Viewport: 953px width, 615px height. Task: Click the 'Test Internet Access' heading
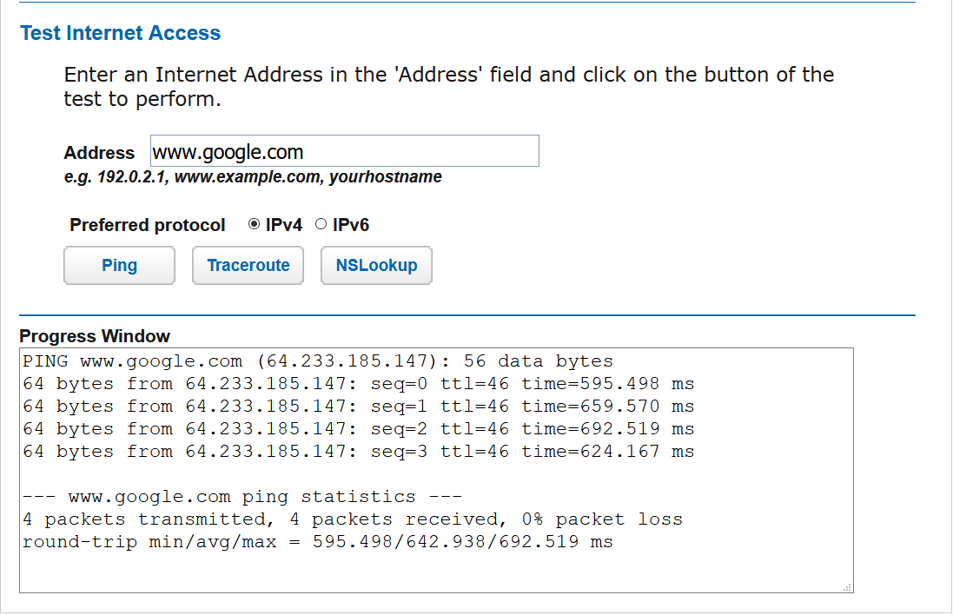click(120, 33)
